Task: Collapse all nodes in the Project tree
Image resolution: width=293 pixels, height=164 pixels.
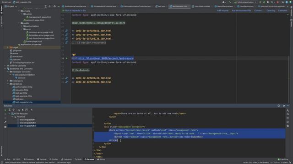Action: point(50,6)
